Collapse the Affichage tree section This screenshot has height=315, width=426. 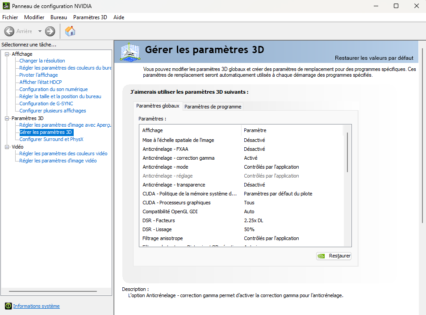[7, 54]
